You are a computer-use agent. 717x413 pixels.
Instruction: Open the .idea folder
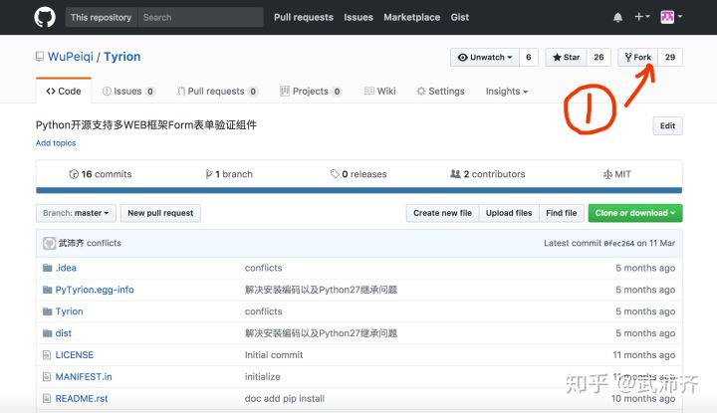tap(66, 268)
